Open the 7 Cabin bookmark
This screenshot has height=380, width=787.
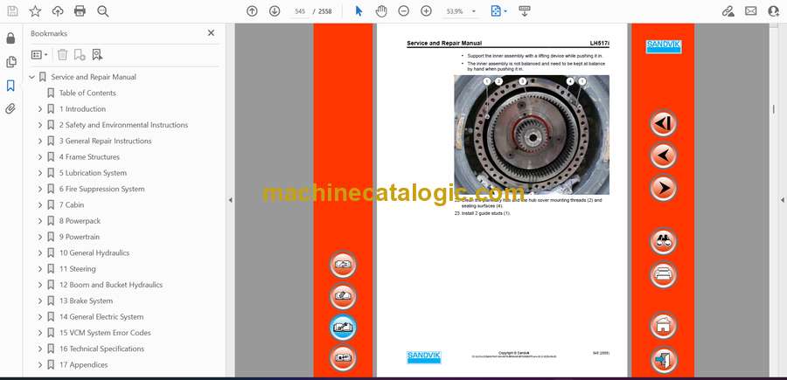tap(72, 205)
